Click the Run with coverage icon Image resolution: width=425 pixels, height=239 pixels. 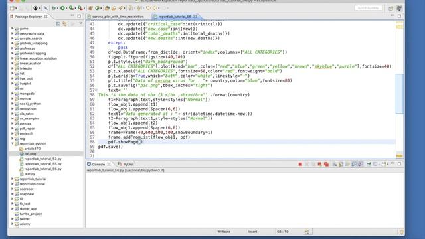click(71, 8)
